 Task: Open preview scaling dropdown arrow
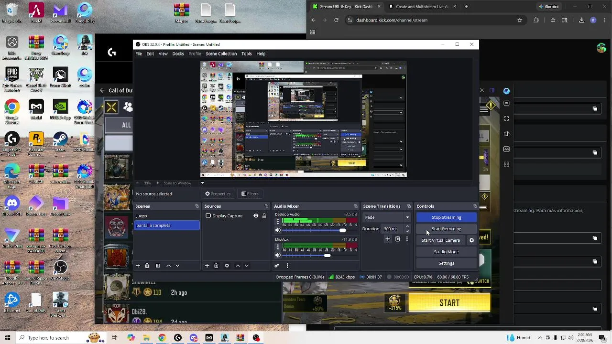[x=202, y=183]
